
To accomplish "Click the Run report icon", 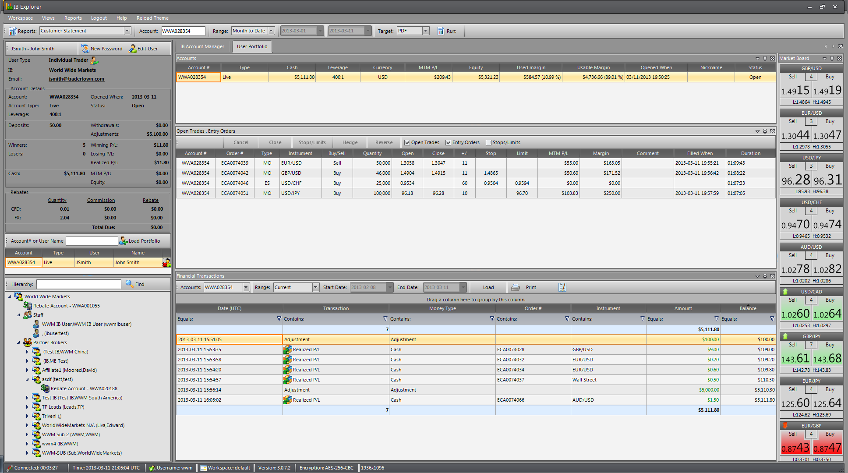I will (441, 31).
